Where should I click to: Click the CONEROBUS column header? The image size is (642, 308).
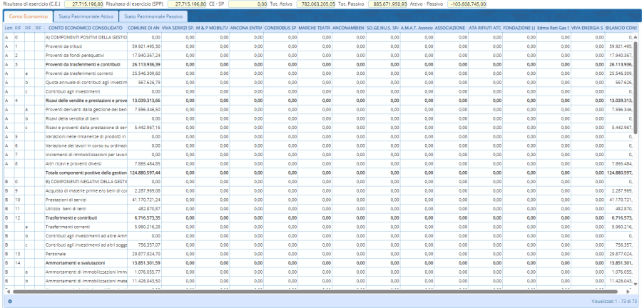[x=281, y=27]
